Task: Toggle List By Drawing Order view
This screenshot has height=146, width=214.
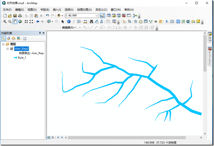Action: tap(4, 38)
